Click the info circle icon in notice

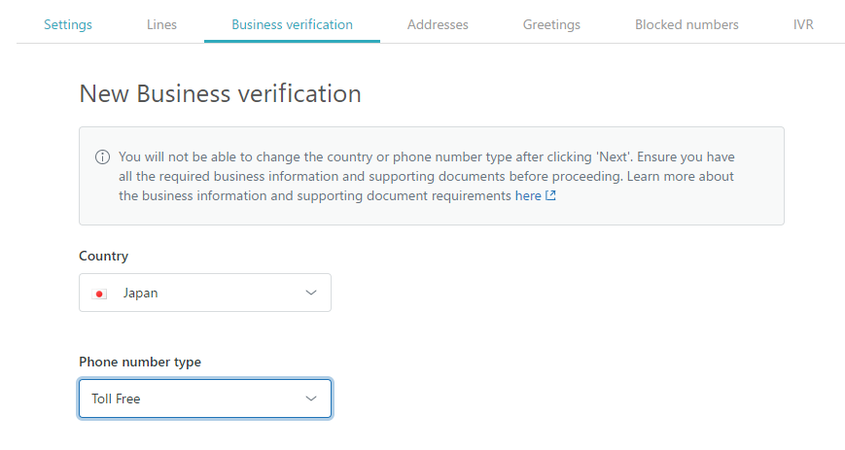click(x=102, y=156)
